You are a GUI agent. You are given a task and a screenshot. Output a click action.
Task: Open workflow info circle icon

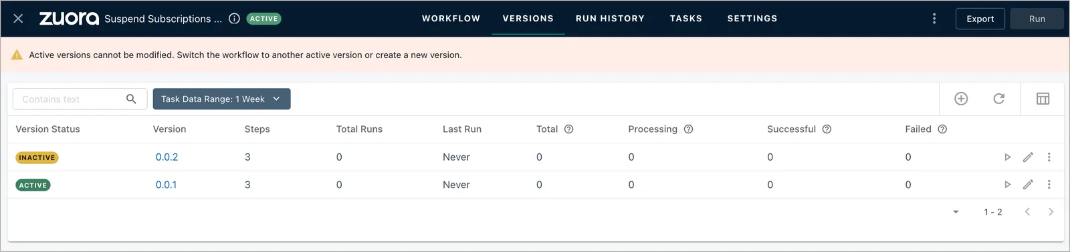(234, 19)
